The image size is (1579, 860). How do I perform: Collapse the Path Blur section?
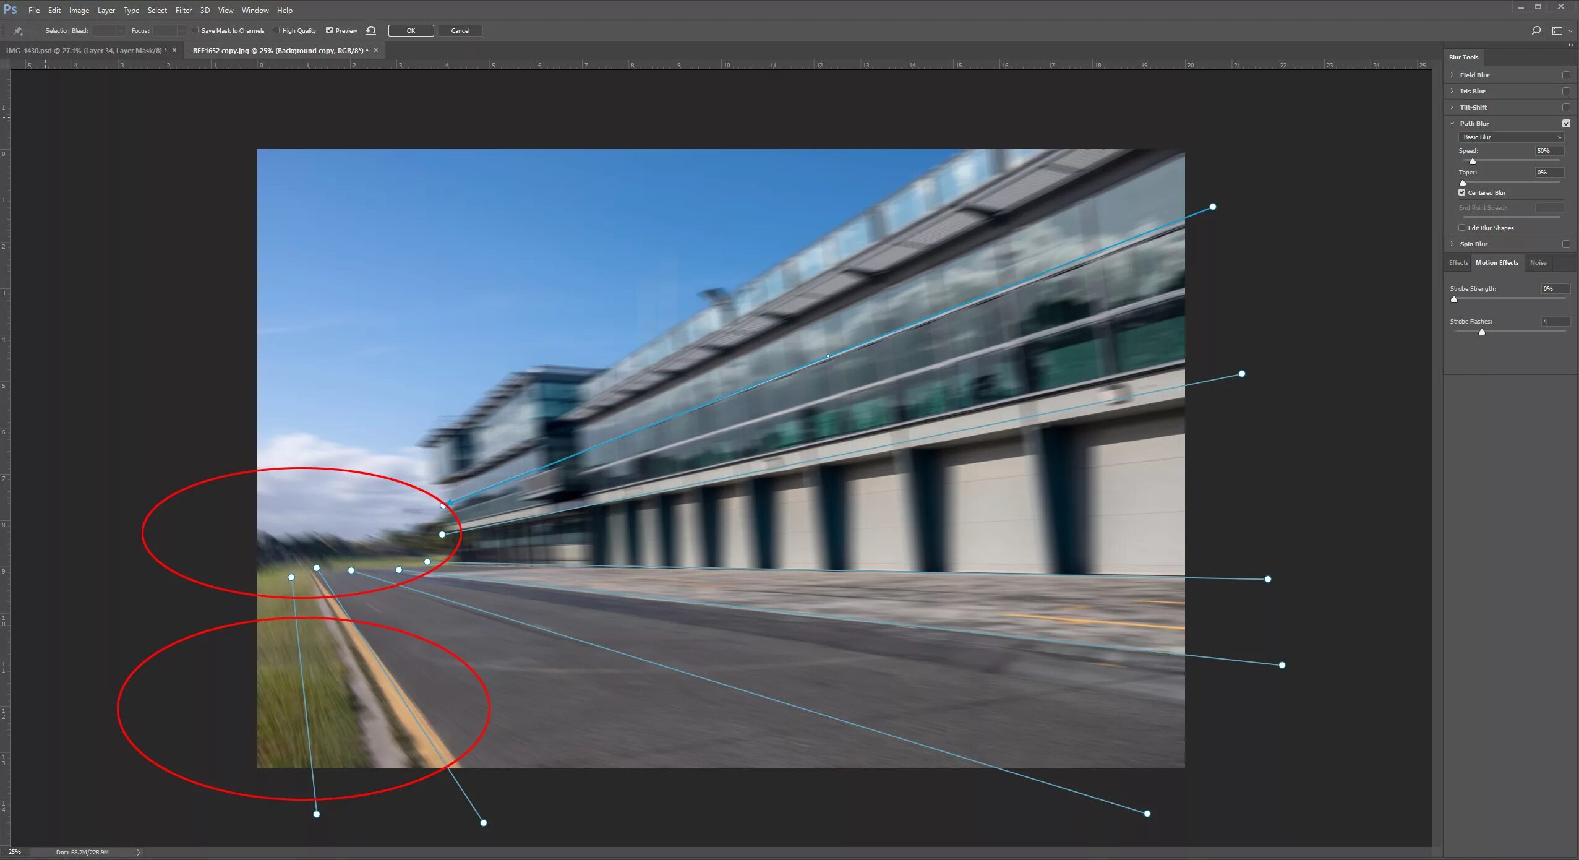tap(1452, 123)
